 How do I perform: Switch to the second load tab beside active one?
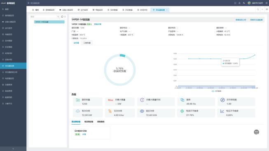tap(87, 43)
